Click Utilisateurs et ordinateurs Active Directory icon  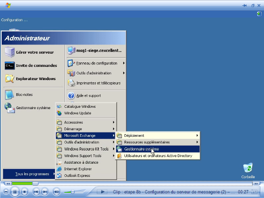pos(119,156)
